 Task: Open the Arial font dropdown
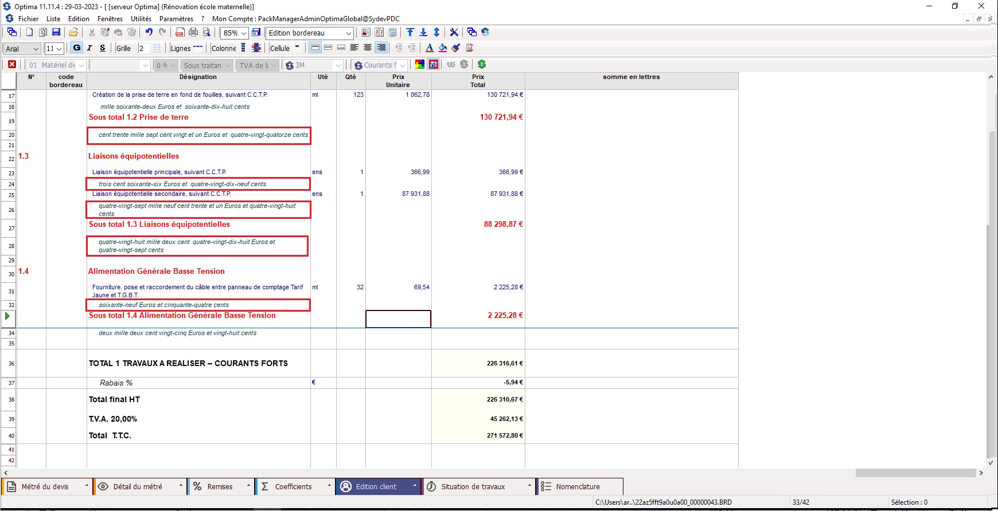(x=36, y=49)
